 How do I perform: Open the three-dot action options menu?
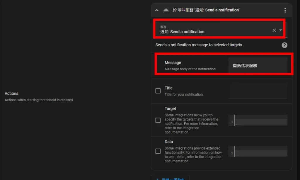(285, 10)
